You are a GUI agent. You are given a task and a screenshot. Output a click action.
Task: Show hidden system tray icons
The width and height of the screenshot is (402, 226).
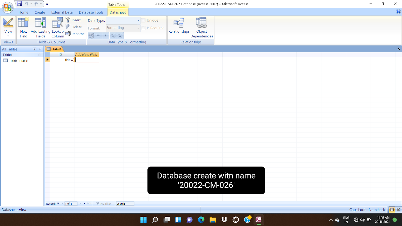click(x=331, y=220)
